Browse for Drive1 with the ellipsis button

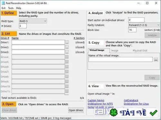coord(67,42)
